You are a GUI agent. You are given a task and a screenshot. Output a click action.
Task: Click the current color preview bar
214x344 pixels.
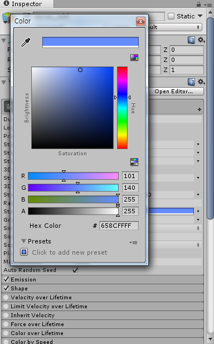[90, 42]
